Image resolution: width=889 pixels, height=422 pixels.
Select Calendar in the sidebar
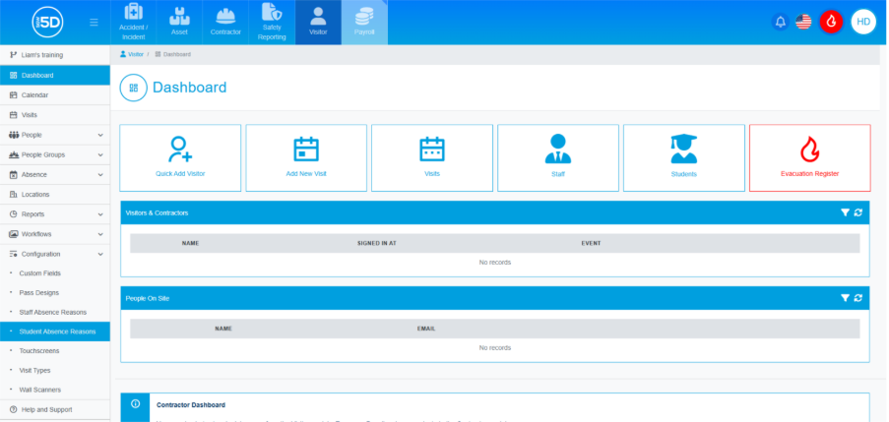coord(35,94)
